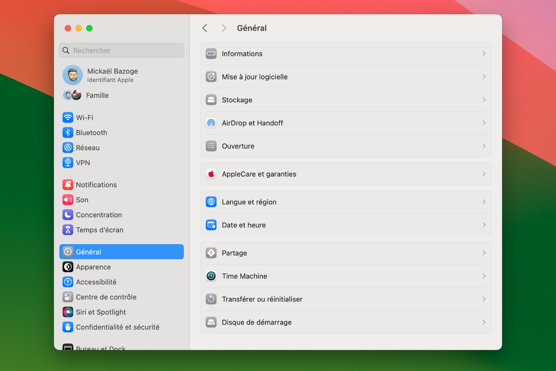Click the Mise à jour logicielle gear icon
556x371 pixels.
point(211,77)
